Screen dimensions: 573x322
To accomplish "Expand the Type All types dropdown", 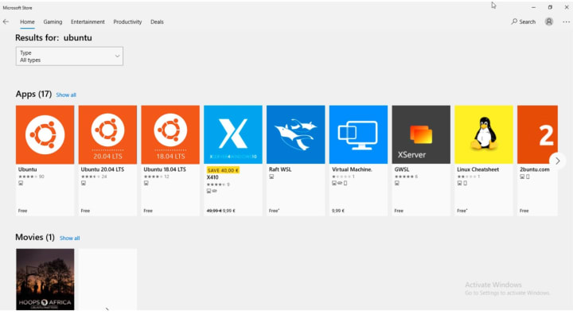I will pyautogui.click(x=69, y=56).
